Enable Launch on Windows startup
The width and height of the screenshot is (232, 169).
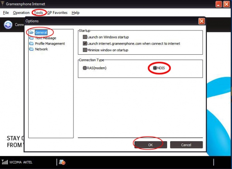(85, 37)
